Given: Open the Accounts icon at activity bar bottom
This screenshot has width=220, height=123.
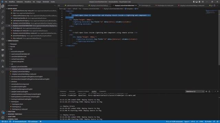Looking at the screenshot, I should [x=3, y=112].
